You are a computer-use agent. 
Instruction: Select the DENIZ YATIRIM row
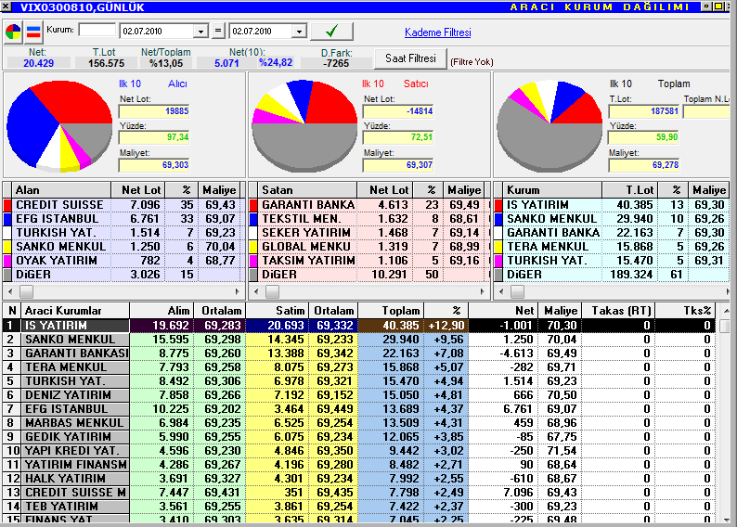(x=359, y=395)
